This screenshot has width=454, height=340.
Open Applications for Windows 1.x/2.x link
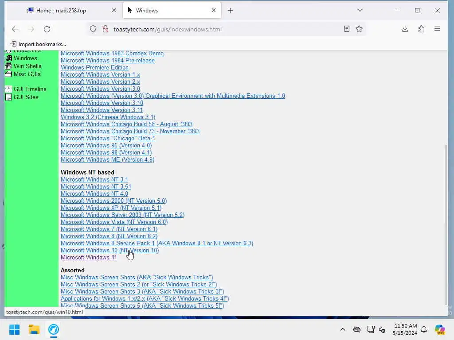tap(145, 299)
